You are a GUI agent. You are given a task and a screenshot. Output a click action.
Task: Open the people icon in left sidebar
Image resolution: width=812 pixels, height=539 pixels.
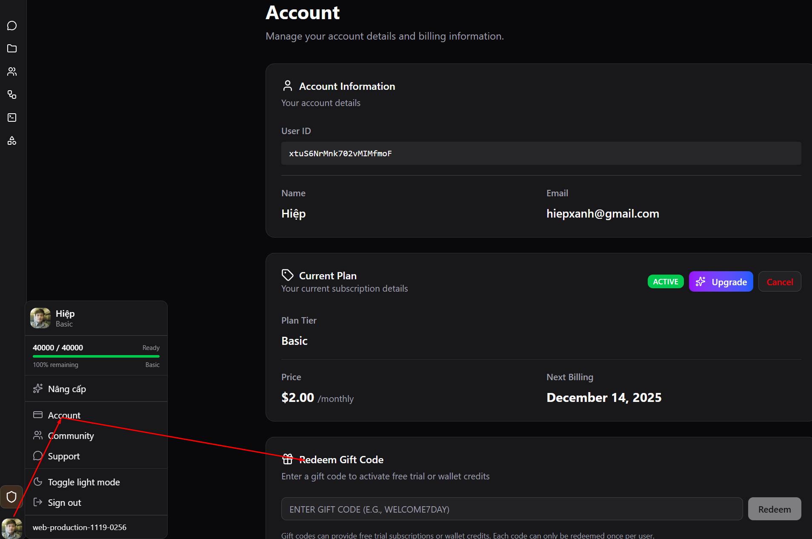[12, 72]
